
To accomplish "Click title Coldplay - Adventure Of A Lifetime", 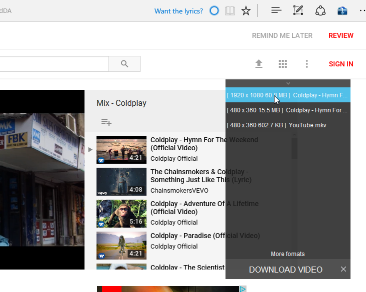I will 204,208.
